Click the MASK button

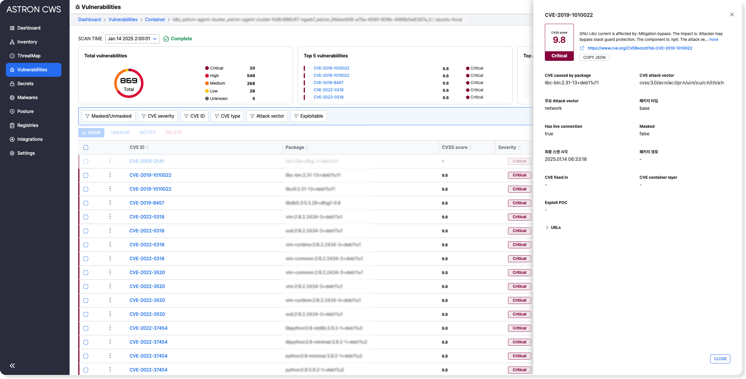[91, 133]
